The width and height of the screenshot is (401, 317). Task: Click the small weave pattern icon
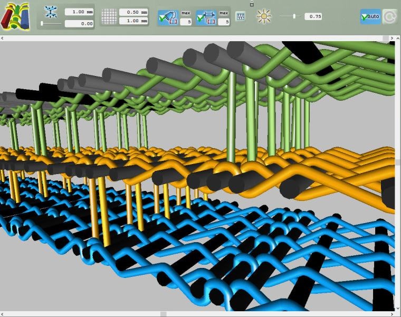[x=240, y=17]
